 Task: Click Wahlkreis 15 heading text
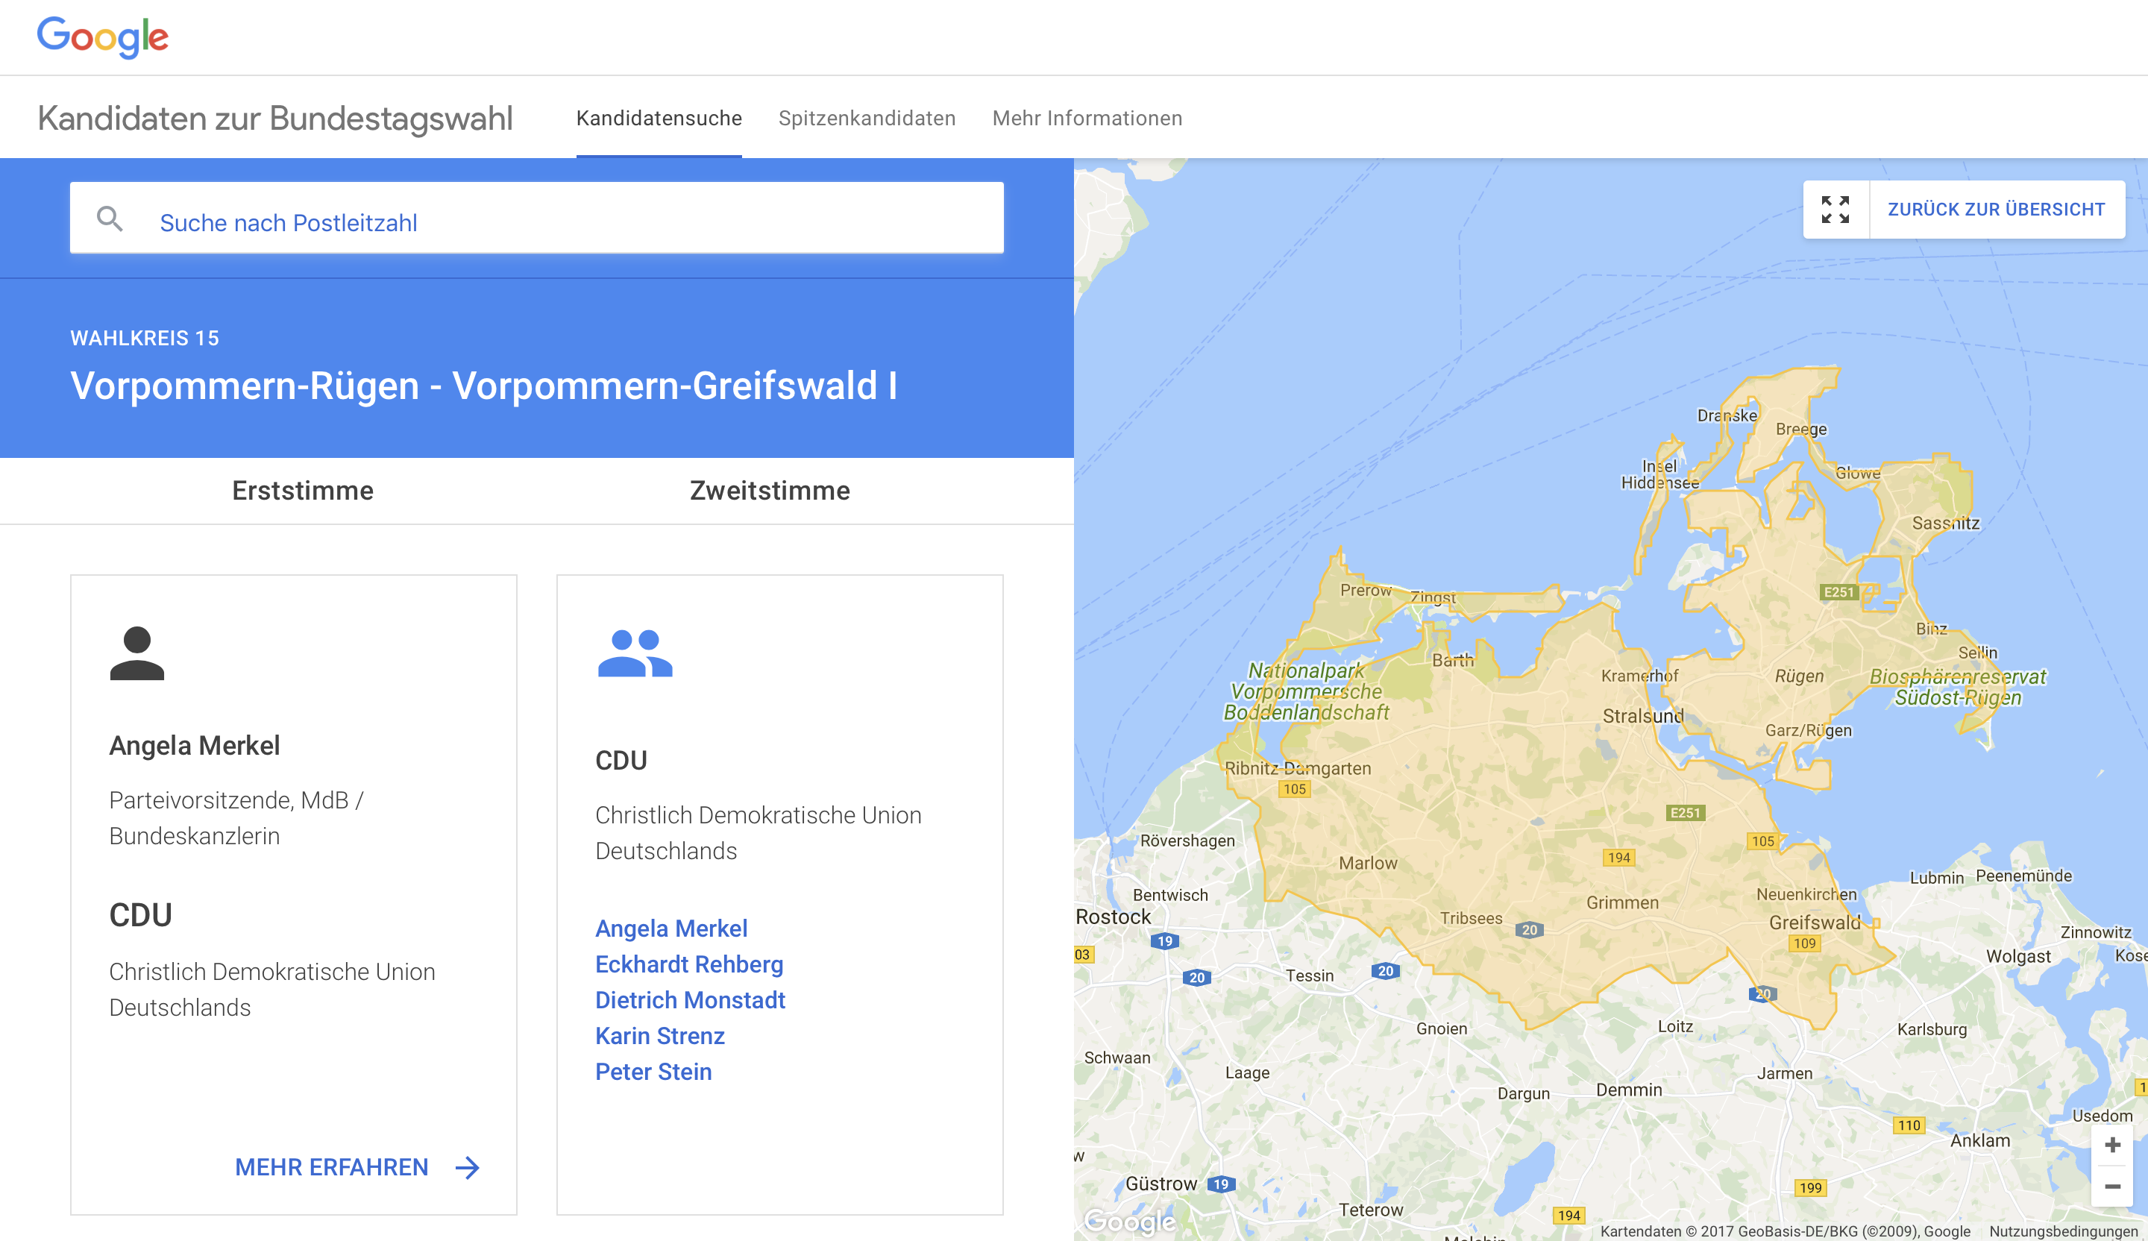144,339
